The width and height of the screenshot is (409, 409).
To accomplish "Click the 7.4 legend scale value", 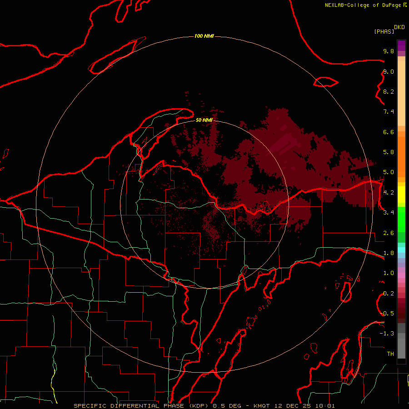I will [389, 112].
